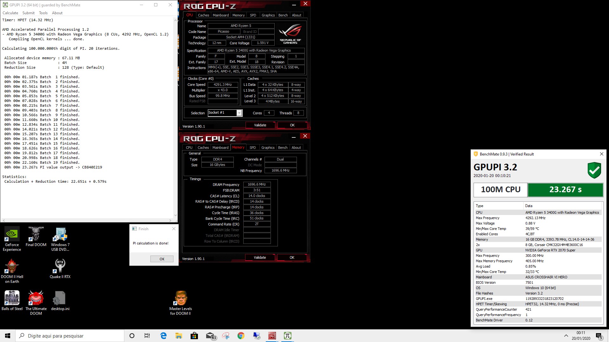Select DRAM Frequency 1696.6 MHz value
Viewport: 609px width, 342px height.
[257, 184]
